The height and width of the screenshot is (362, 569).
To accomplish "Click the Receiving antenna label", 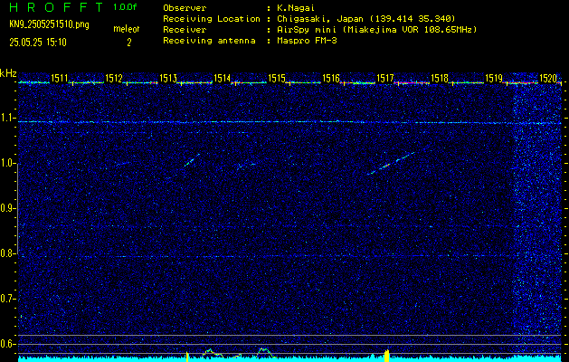I will [209, 41].
